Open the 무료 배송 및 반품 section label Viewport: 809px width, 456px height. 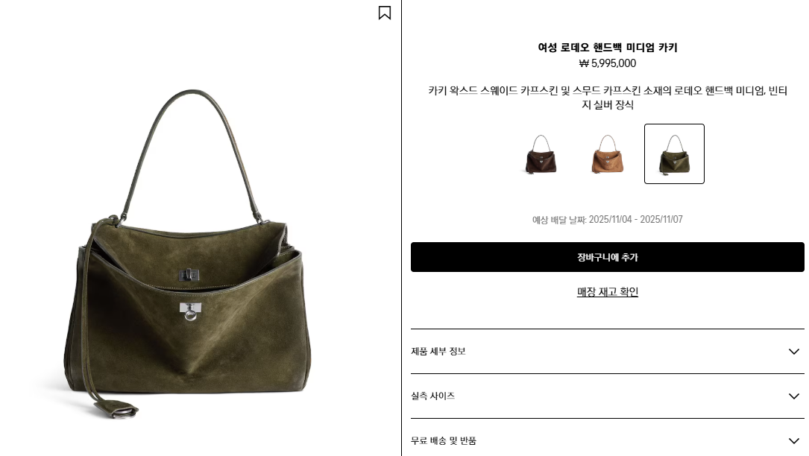pyautogui.click(x=443, y=441)
